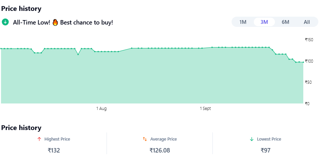Click the ₹150 y-axis label
This screenshot has height=161, width=319.
pos(309,40)
